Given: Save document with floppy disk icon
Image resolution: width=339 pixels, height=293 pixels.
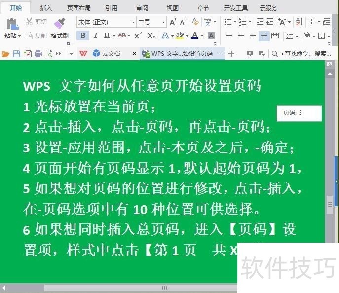Looking at the screenshot, I should click(17, 54).
